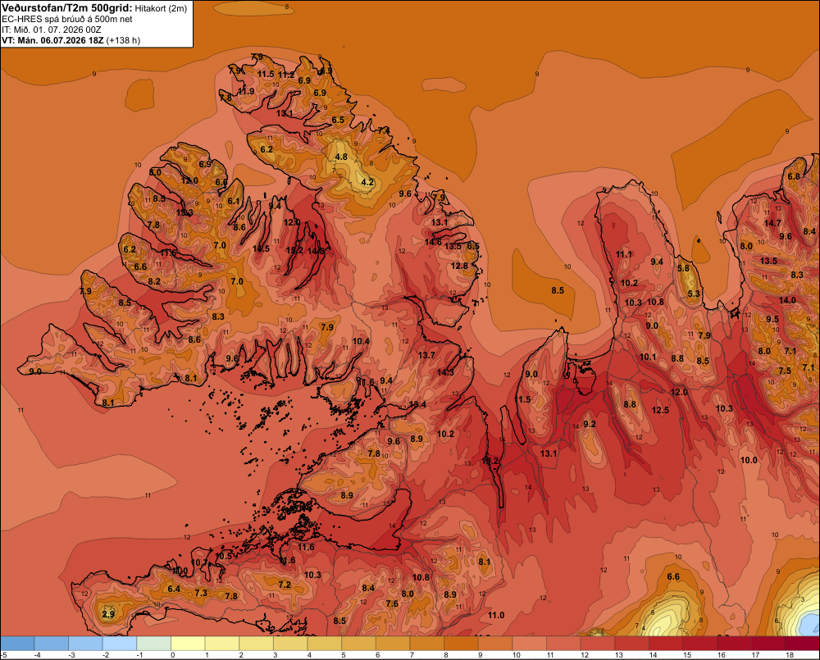This screenshot has height=660, width=820.
Task: Click the 7.3 temperature value on the map
Action: (201, 593)
